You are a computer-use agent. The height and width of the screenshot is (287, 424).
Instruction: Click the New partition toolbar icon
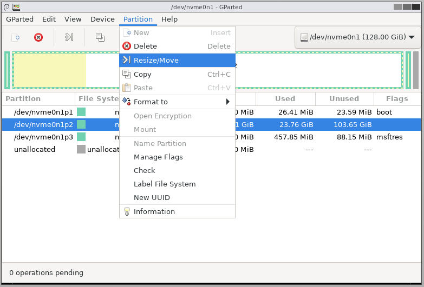pos(15,37)
